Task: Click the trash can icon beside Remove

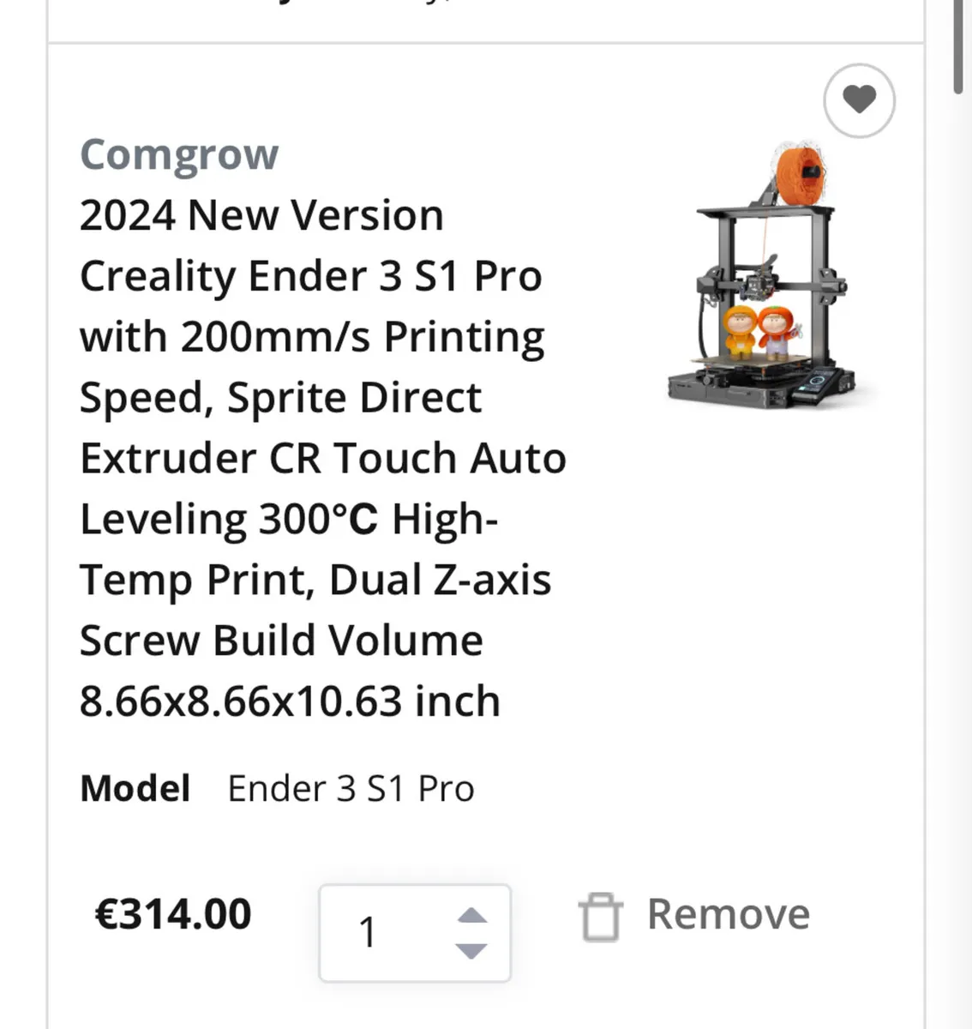Action: tap(601, 914)
